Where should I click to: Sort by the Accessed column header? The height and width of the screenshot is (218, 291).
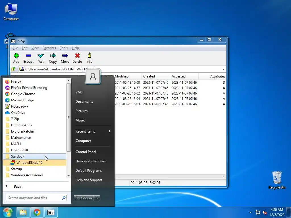tap(184, 76)
